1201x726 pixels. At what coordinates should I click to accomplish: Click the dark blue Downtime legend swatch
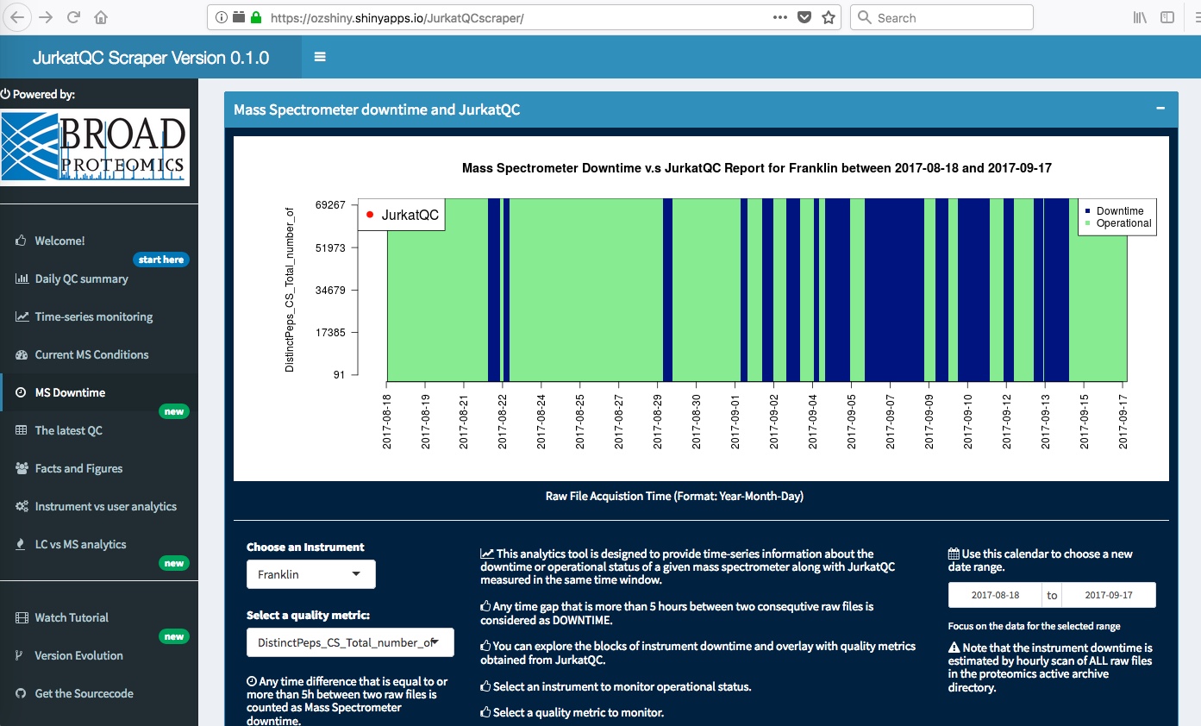tap(1088, 211)
